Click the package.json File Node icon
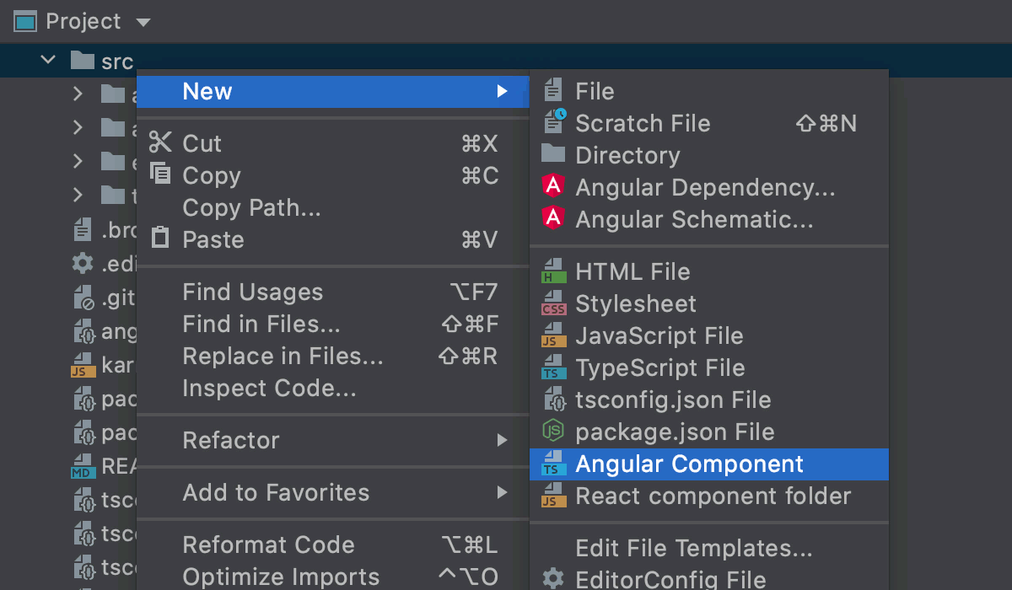This screenshot has width=1012, height=590. click(553, 432)
